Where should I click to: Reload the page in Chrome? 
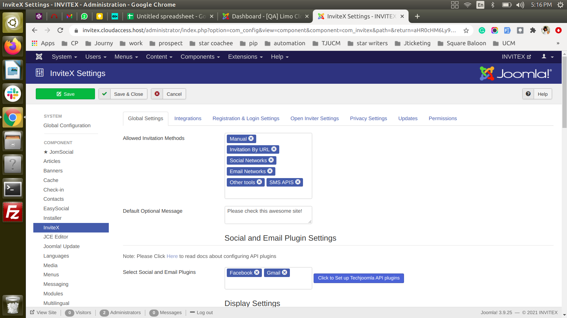pyautogui.click(x=60, y=30)
